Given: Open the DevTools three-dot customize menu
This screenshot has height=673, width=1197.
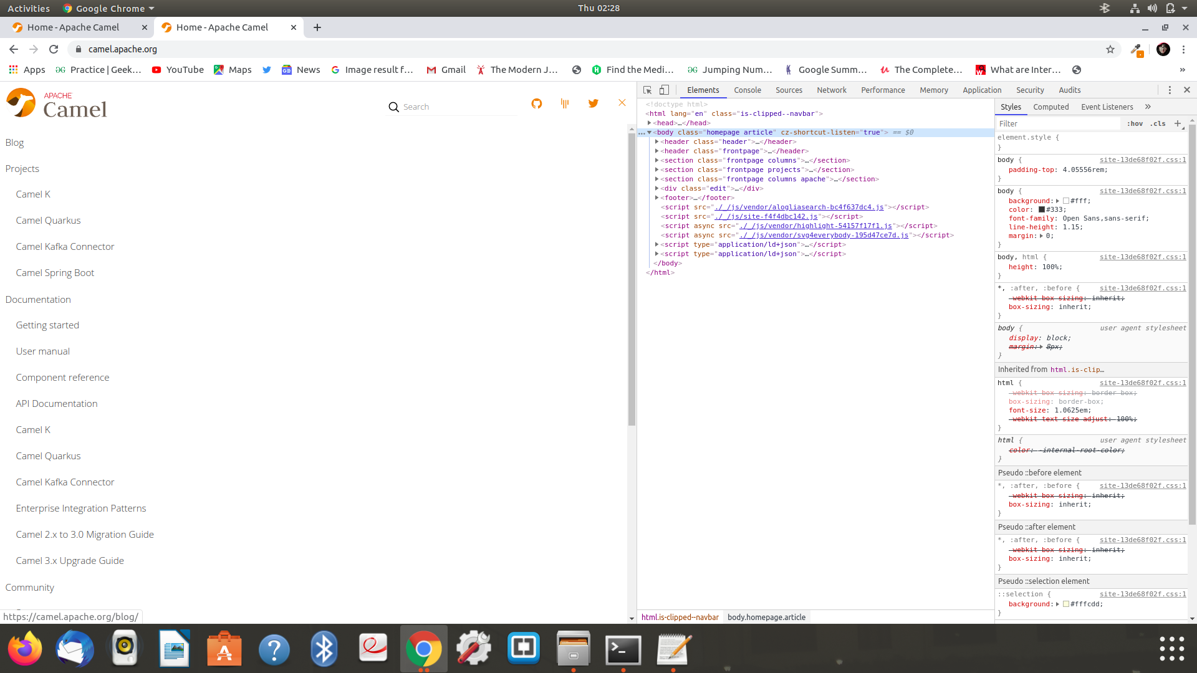Looking at the screenshot, I should [1170, 90].
